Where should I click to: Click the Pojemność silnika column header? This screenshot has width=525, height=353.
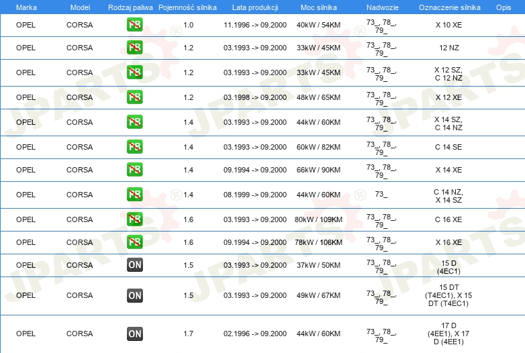tap(187, 7)
